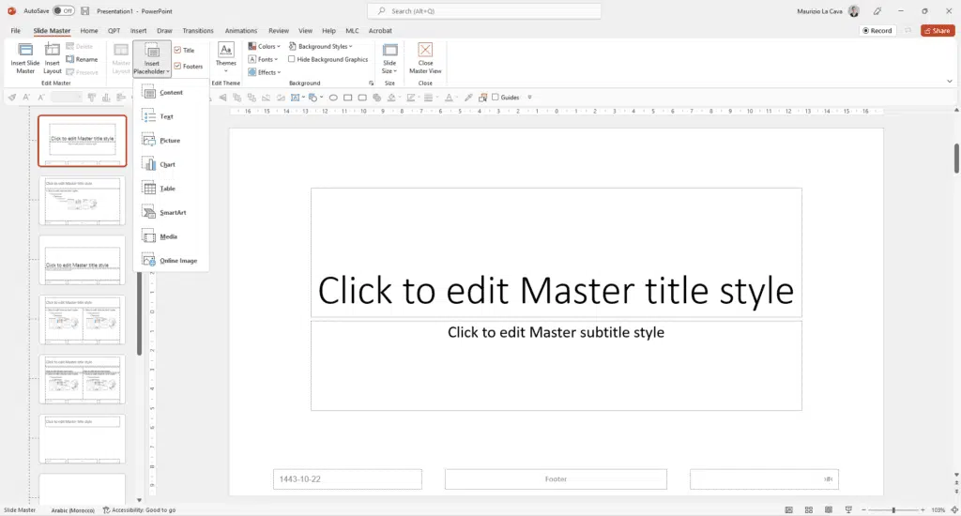Click the Share button
The image size is (961, 516).
(x=937, y=30)
